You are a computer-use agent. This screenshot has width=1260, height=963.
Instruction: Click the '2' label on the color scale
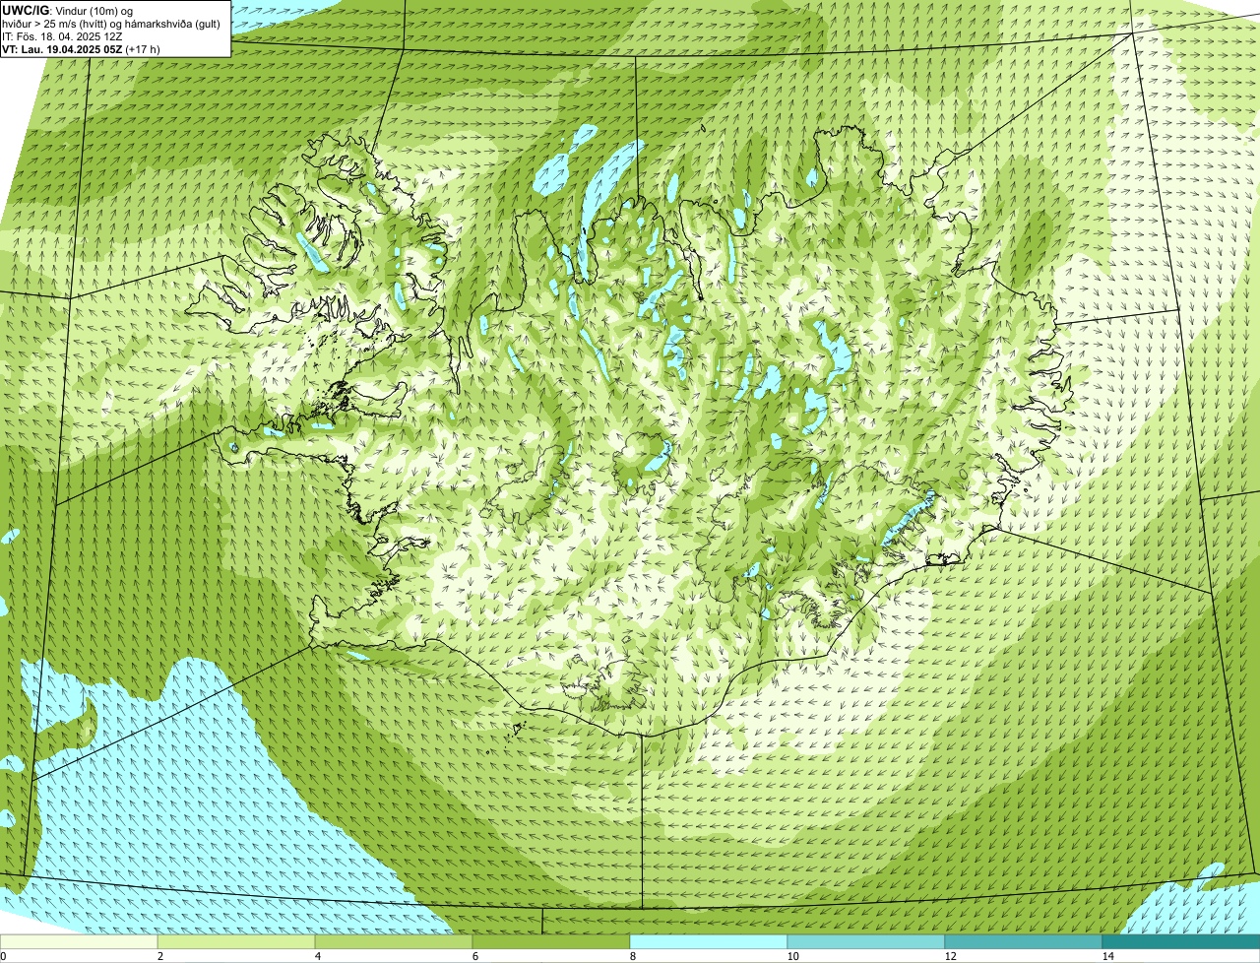point(159,956)
